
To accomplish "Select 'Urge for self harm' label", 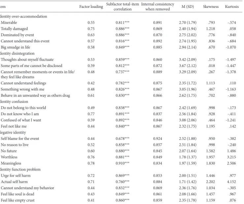I will 15,176.
